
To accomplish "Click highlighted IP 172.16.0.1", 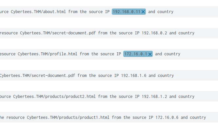I will [136, 54].
